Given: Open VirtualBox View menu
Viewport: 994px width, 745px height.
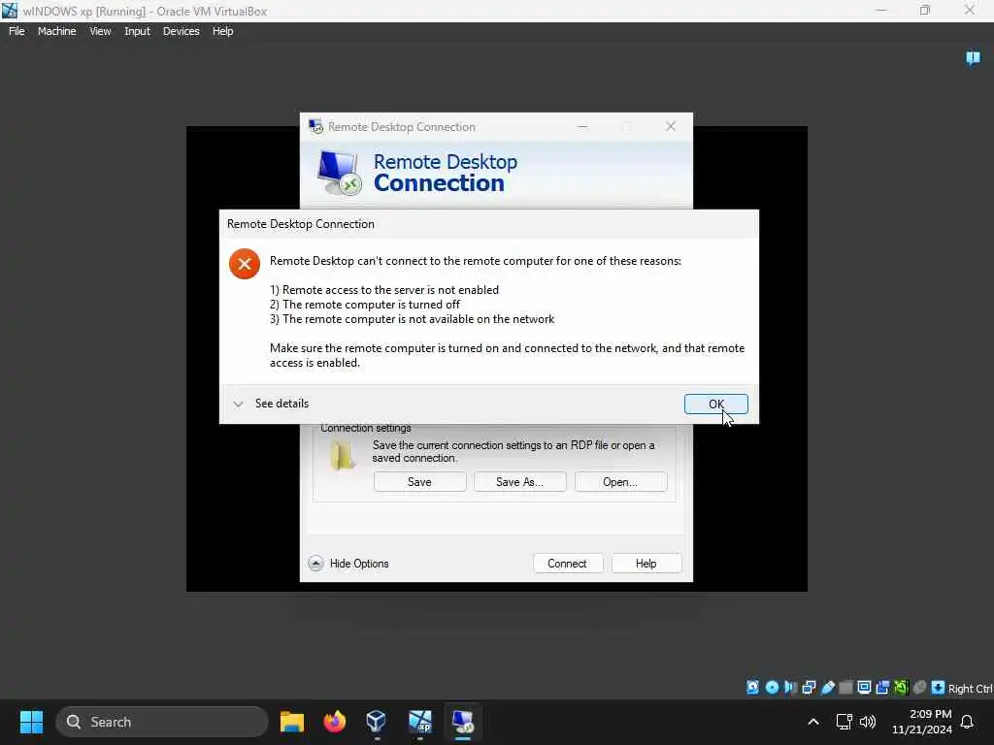Looking at the screenshot, I should pyautogui.click(x=100, y=31).
